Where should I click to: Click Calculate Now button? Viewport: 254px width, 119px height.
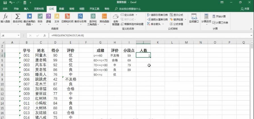point(219,16)
